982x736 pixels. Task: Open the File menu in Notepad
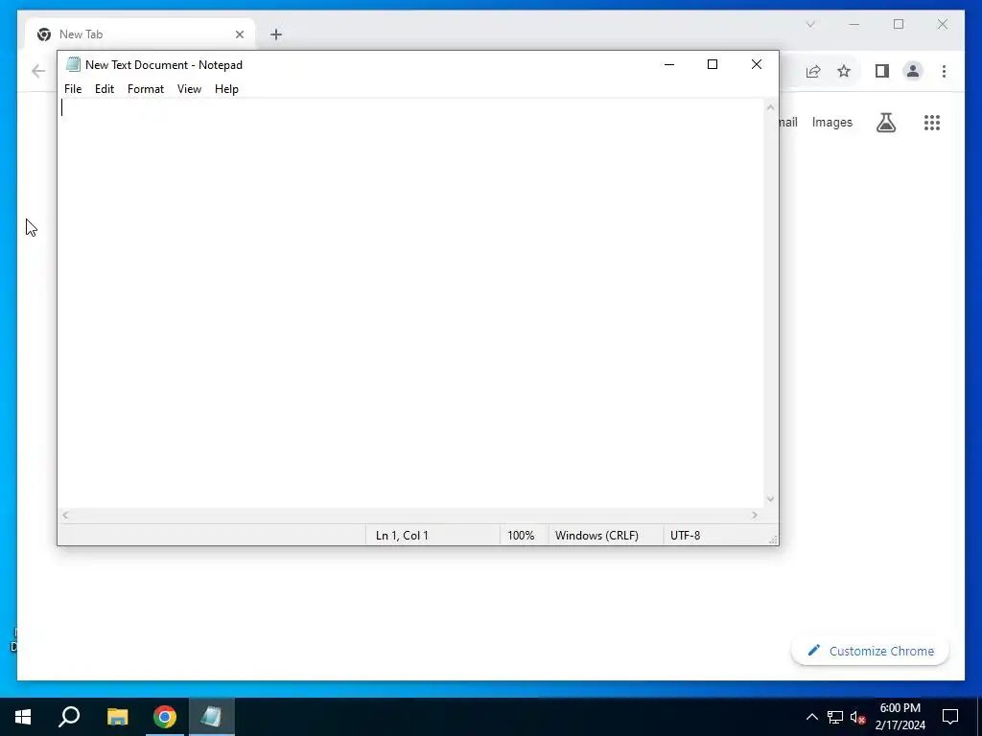tap(73, 89)
